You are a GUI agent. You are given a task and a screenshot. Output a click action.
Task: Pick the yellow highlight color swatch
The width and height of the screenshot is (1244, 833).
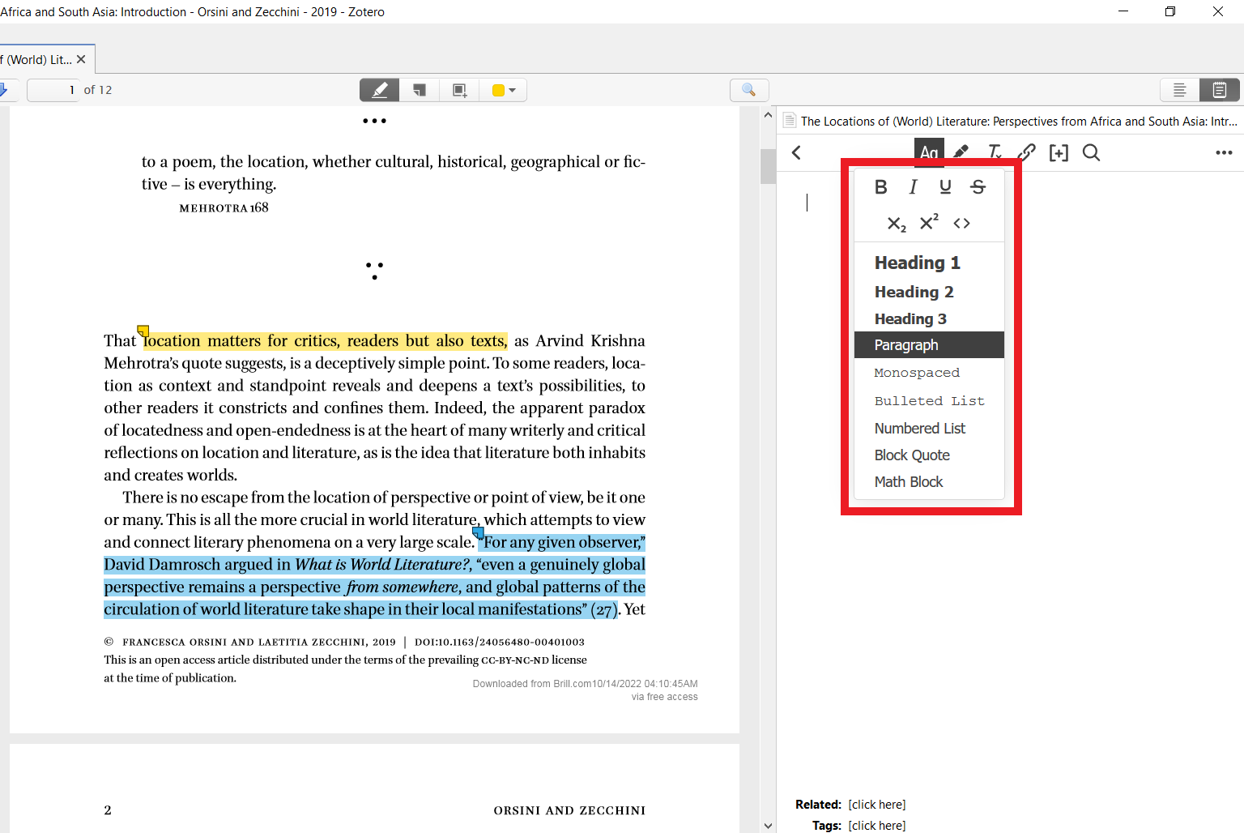496,90
